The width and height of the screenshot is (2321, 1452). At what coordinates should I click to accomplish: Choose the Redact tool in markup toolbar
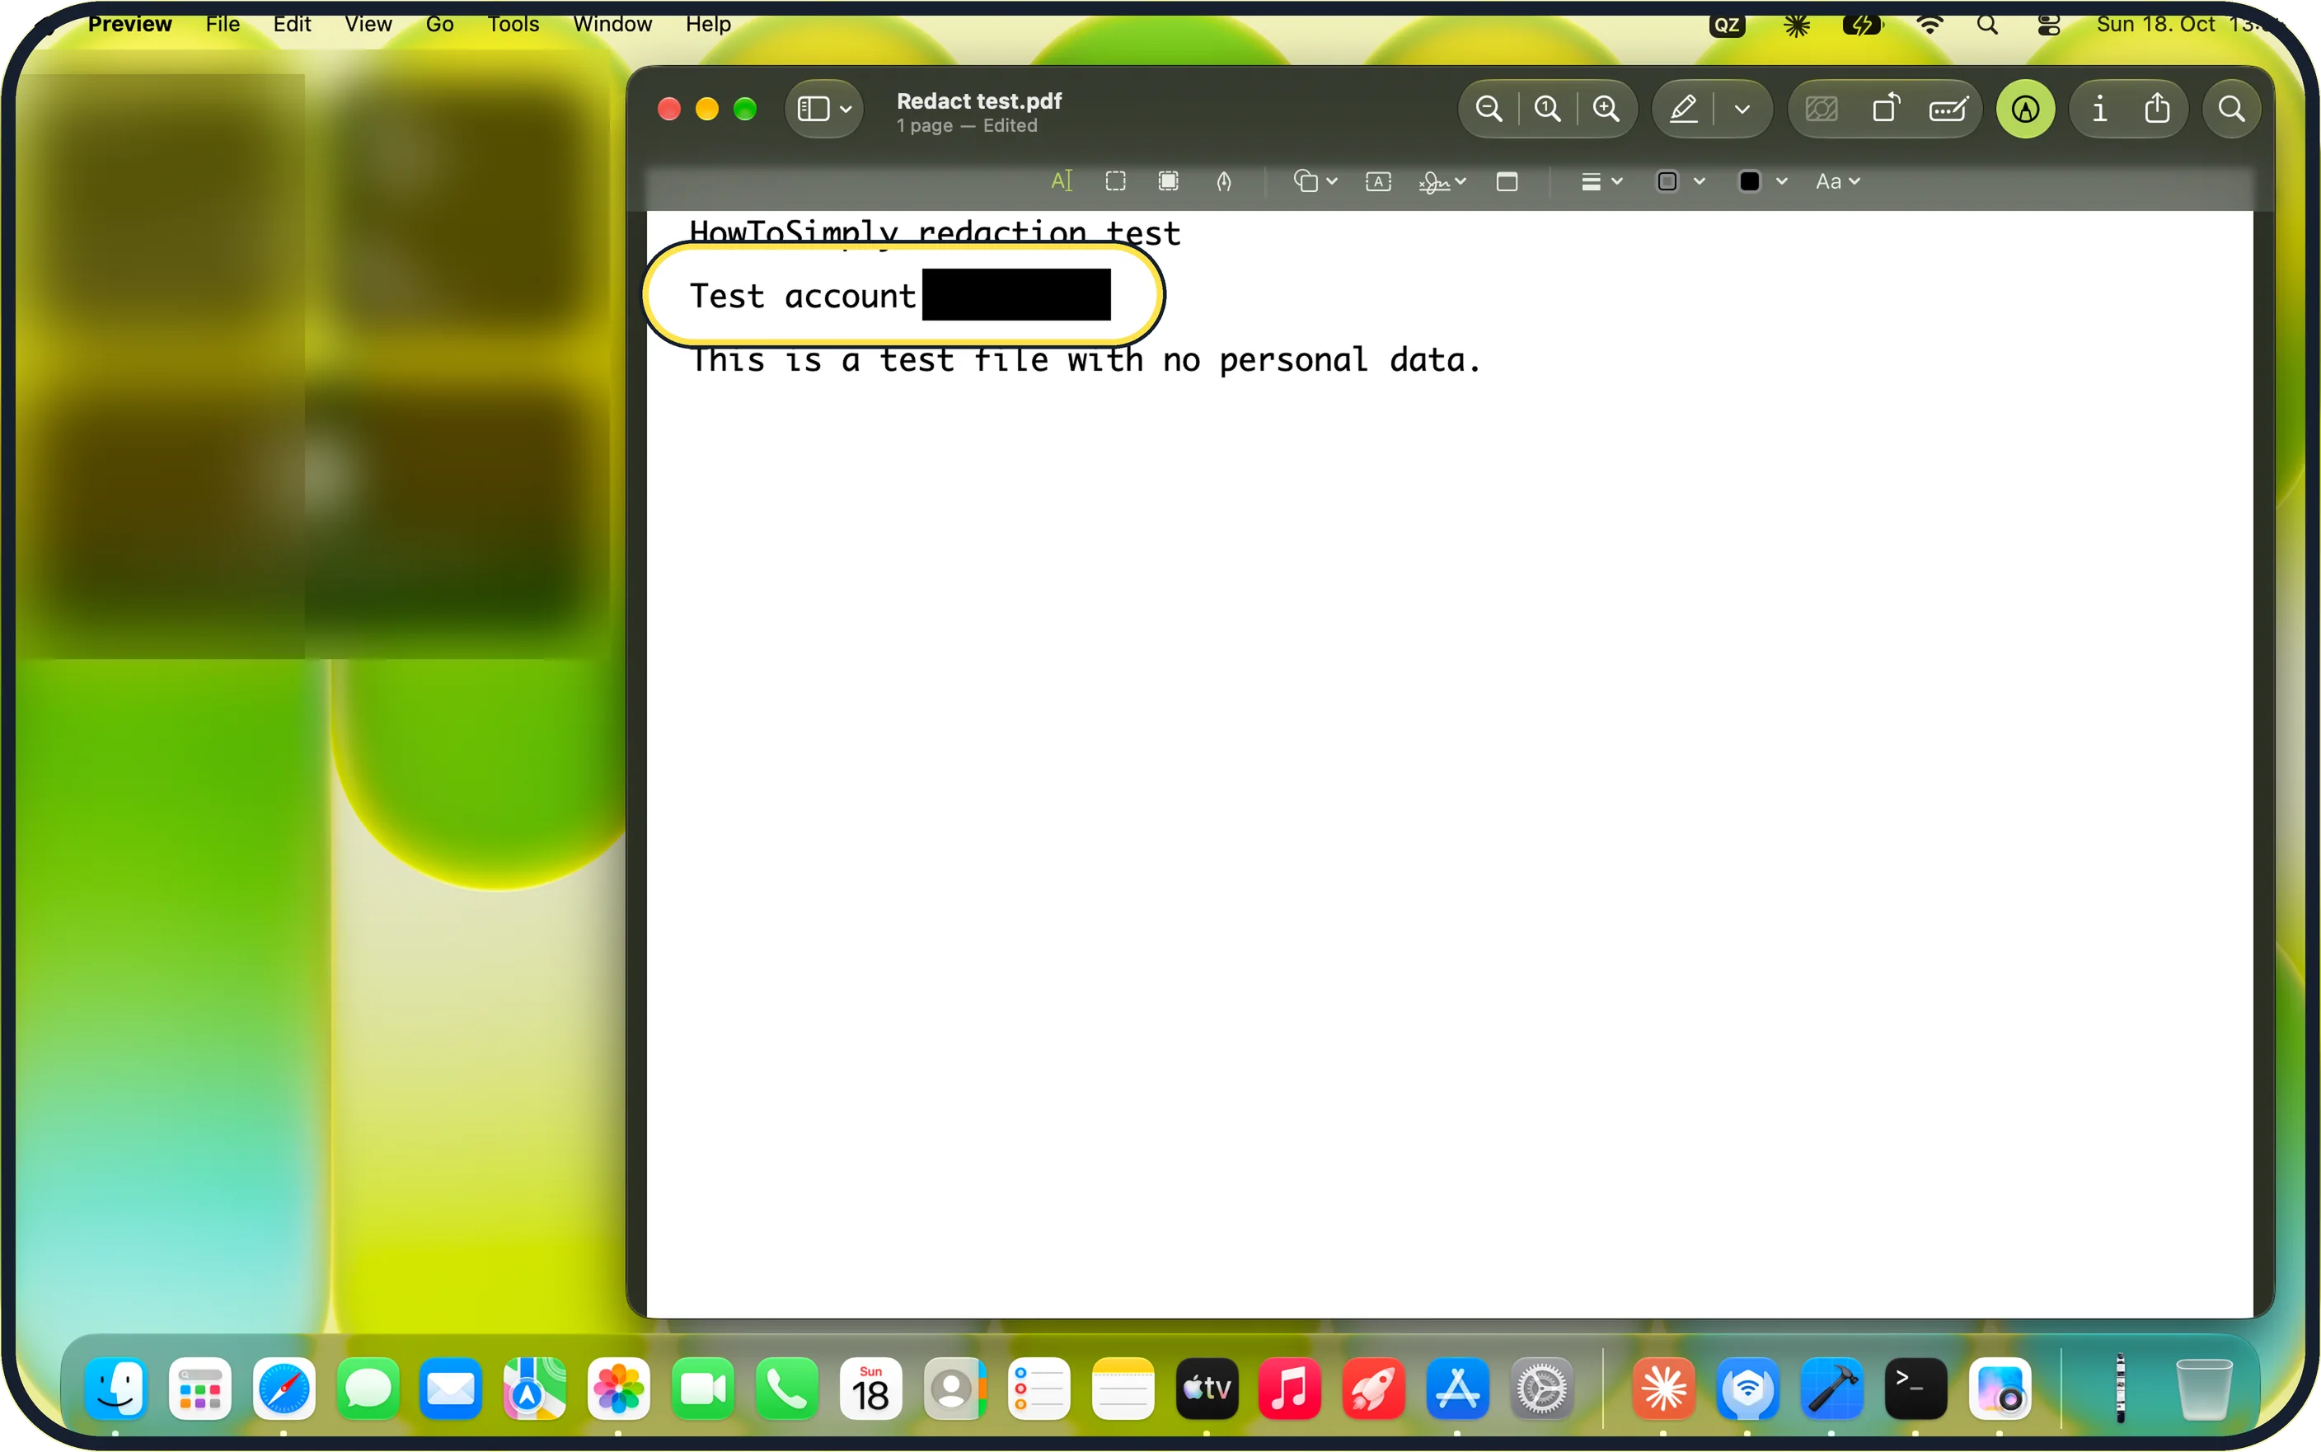[x=1168, y=180]
